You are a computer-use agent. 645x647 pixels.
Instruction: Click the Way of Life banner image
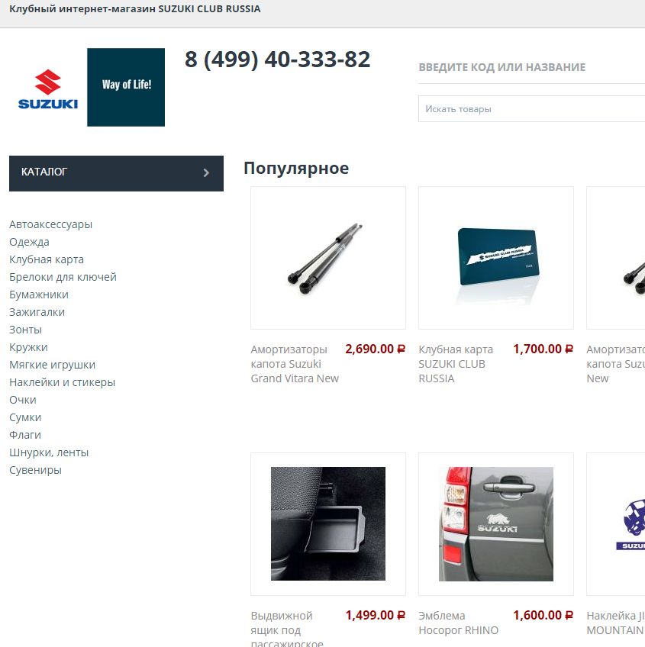126,87
